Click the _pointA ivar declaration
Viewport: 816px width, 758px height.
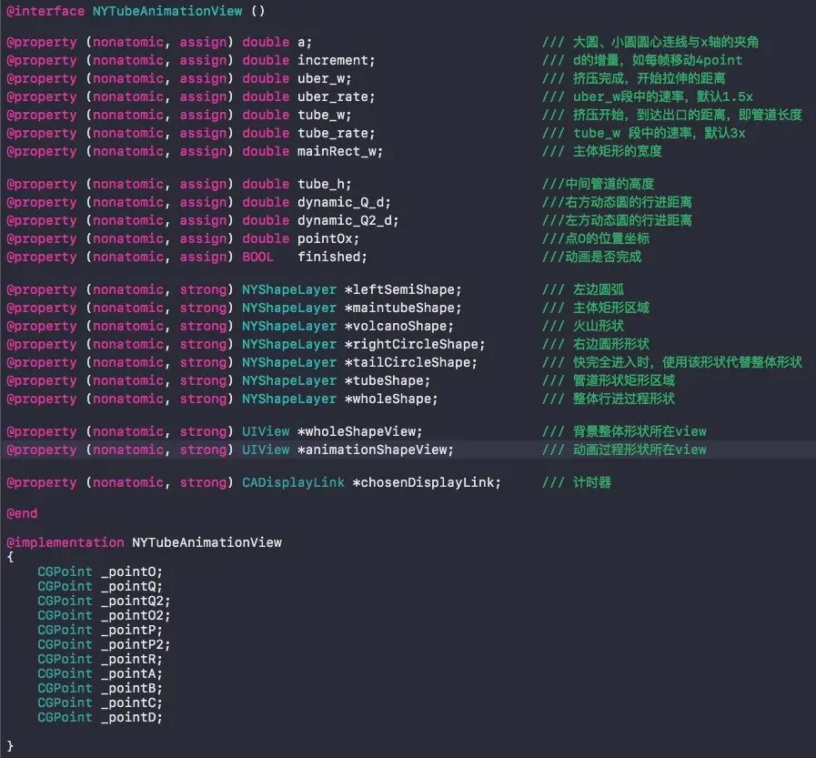point(100,674)
